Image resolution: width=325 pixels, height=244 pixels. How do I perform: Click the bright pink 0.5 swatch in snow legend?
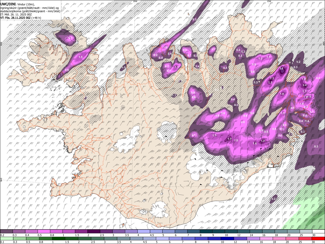[x=44, y=232]
